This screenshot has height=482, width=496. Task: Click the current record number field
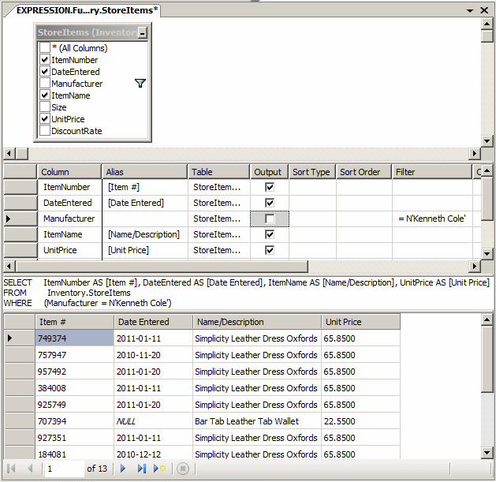pyautogui.click(x=65, y=469)
